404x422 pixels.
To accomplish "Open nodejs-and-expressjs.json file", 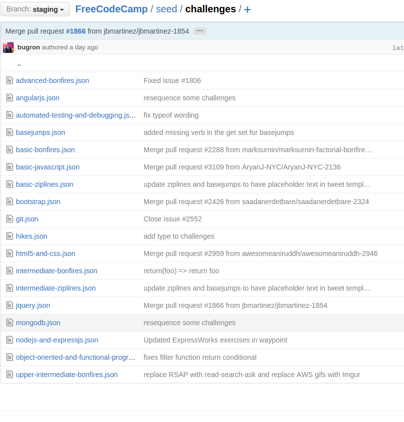I will [x=57, y=340].
